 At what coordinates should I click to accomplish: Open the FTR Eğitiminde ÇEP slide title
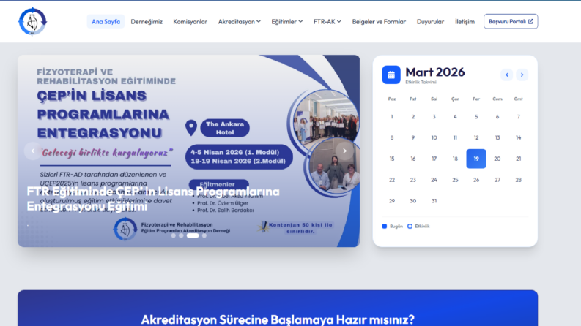[153, 199]
